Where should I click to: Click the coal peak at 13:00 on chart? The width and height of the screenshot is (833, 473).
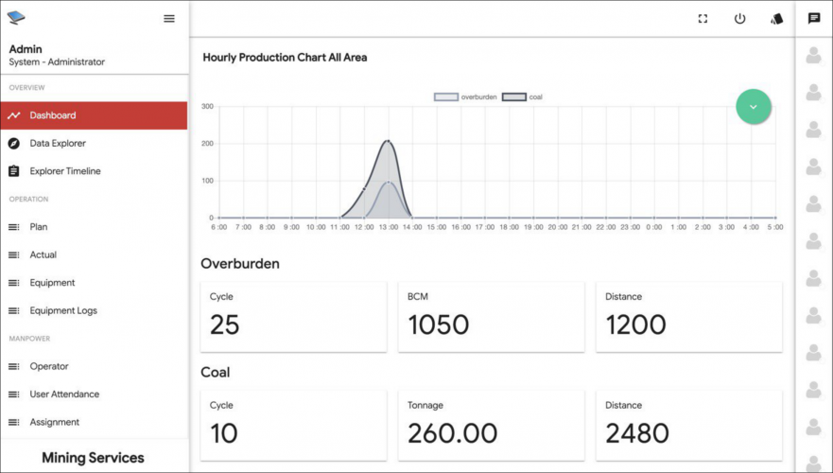pos(389,141)
